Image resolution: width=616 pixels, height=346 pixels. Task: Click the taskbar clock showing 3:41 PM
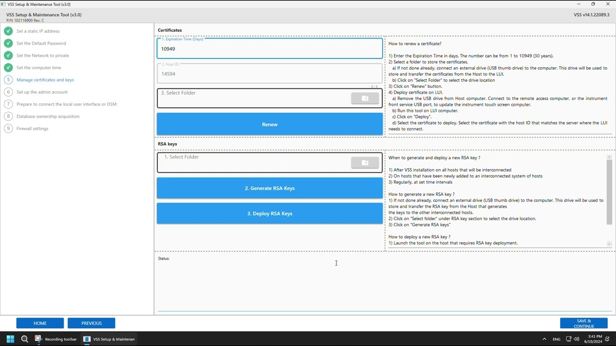tap(593, 339)
